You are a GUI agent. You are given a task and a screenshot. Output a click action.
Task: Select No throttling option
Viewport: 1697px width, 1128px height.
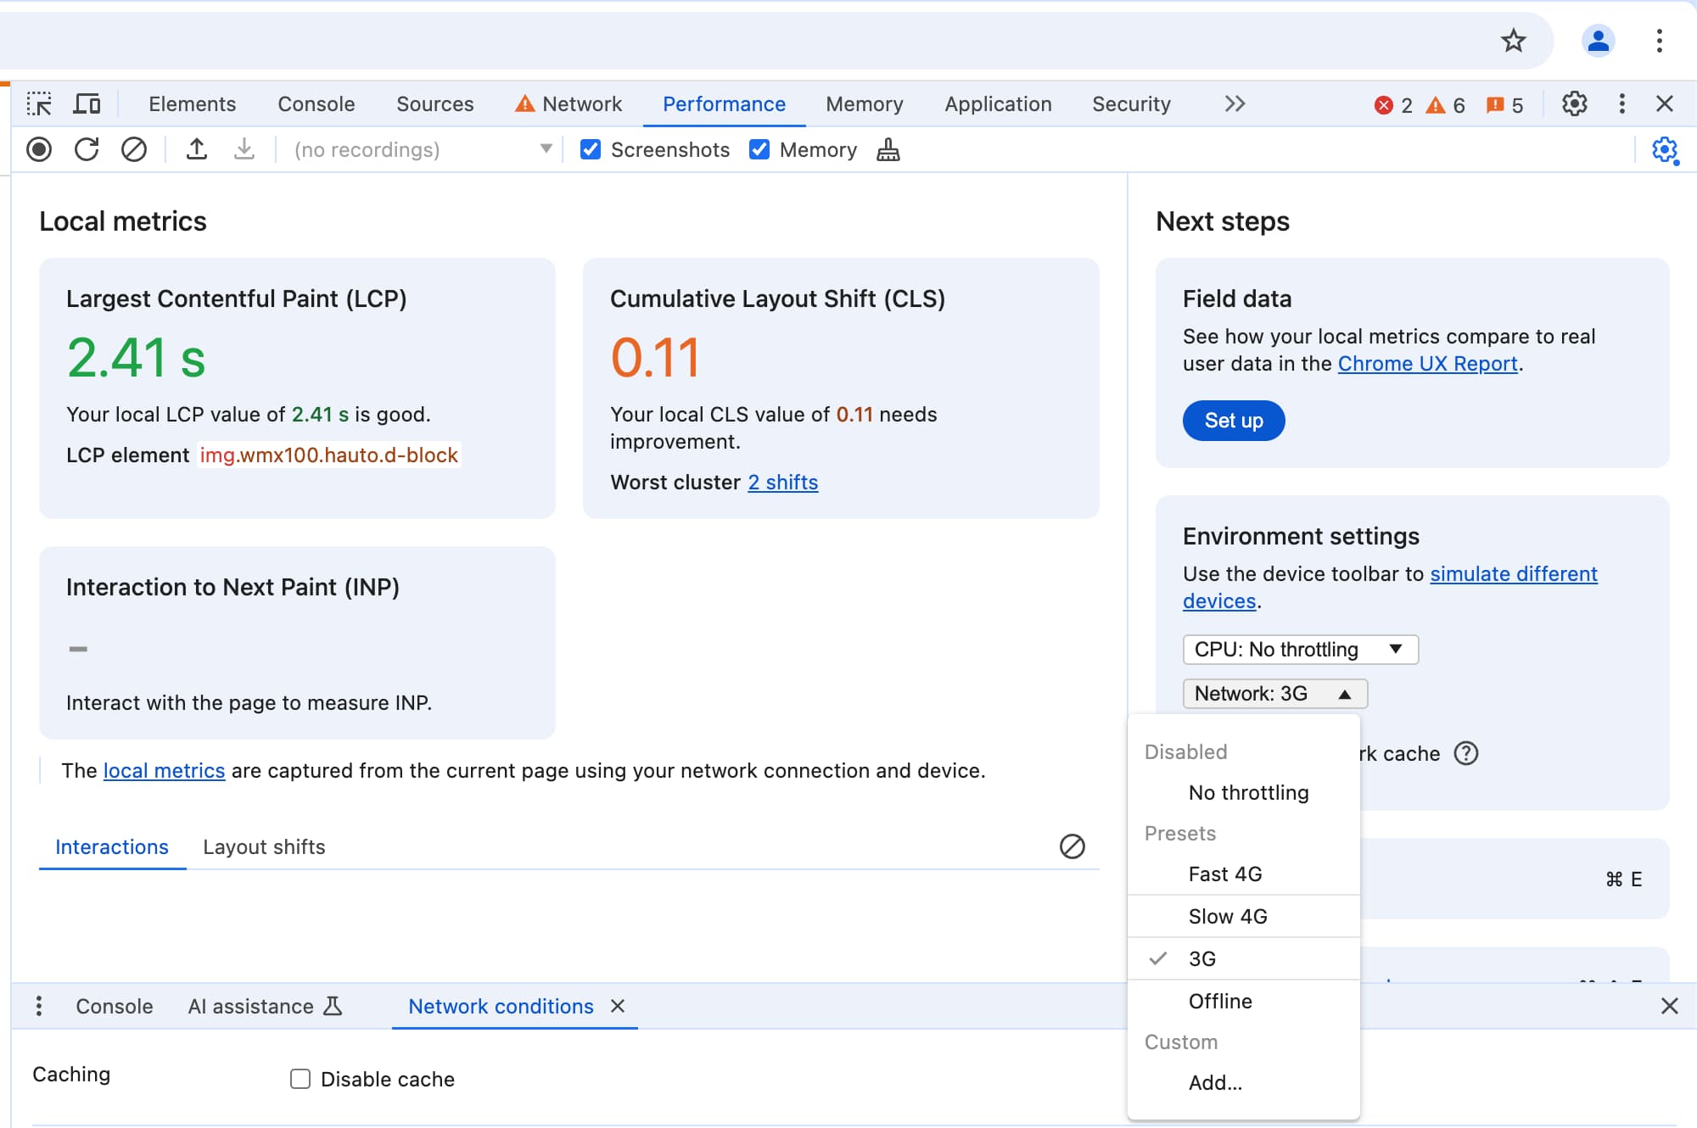point(1243,792)
